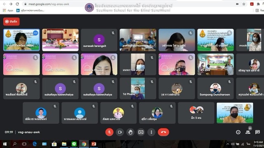The image size is (264, 148).
Task: Bookmark this page with the star icon
Action: click(x=244, y=4)
